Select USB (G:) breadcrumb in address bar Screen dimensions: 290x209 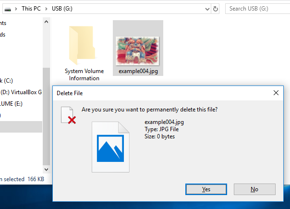pyautogui.click(x=62, y=9)
